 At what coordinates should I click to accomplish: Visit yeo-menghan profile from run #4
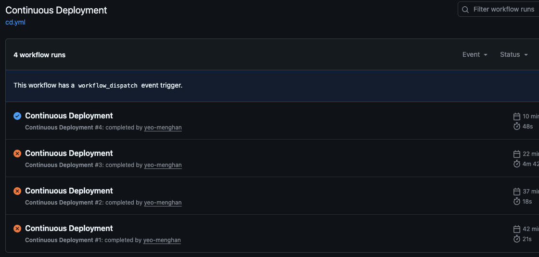(x=163, y=128)
